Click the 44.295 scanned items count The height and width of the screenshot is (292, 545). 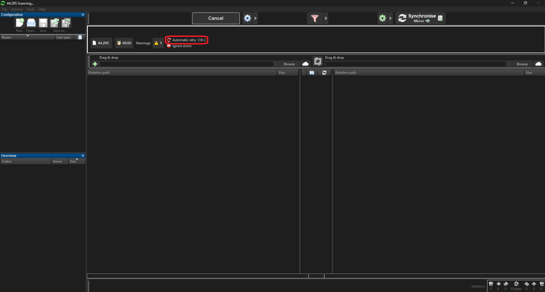point(103,43)
